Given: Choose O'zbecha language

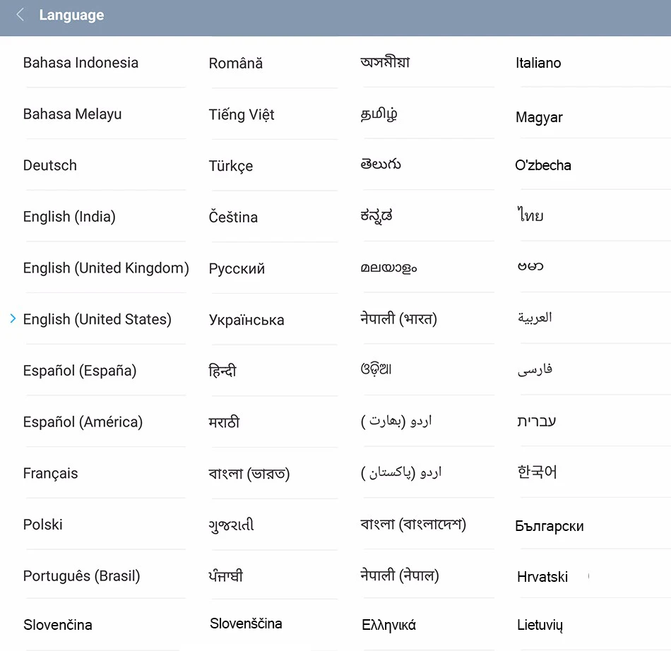Looking at the screenshot, I should [542, 165].
